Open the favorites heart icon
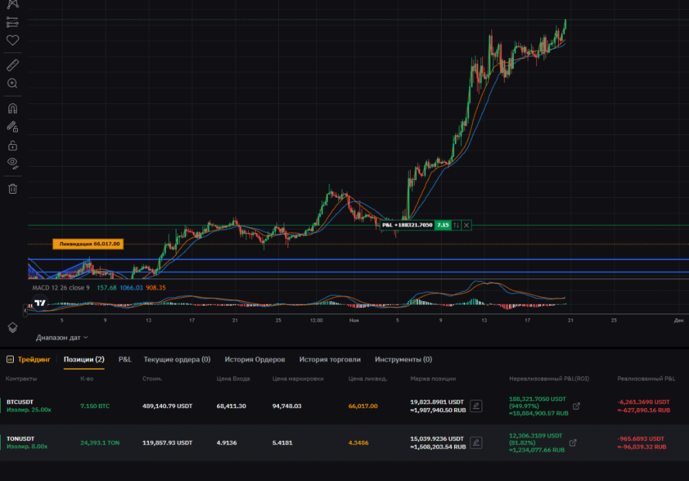The height and width of the screenshot is (481, 689). click(12, 41)
